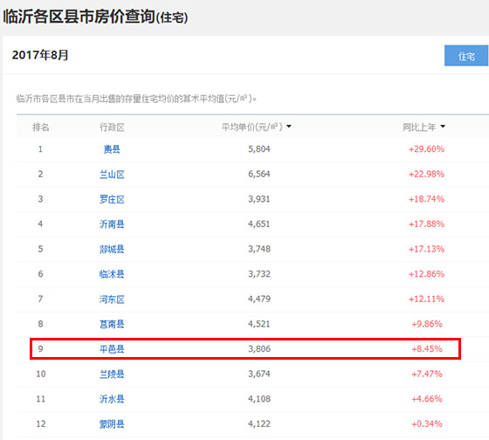Click the +0.34% change value

pos(427,423)
